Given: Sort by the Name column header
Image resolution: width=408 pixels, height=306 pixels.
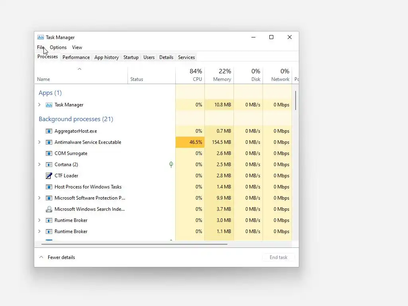Looking at the screenshot, I should point(81,75).
